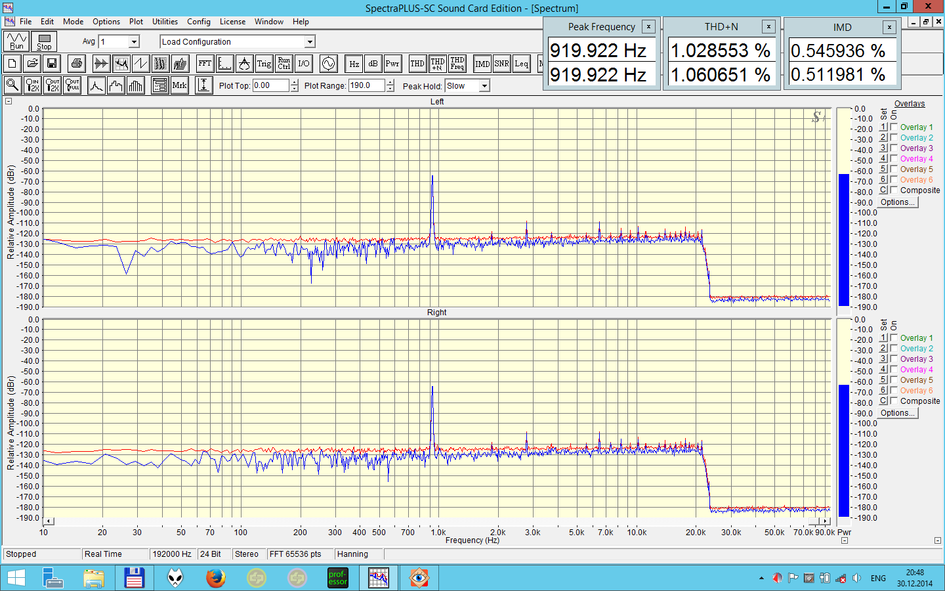Image resolution: width=945 pixels, height=591 pixels.
Task: Open the Config menu
Action: tap(198, 22)
